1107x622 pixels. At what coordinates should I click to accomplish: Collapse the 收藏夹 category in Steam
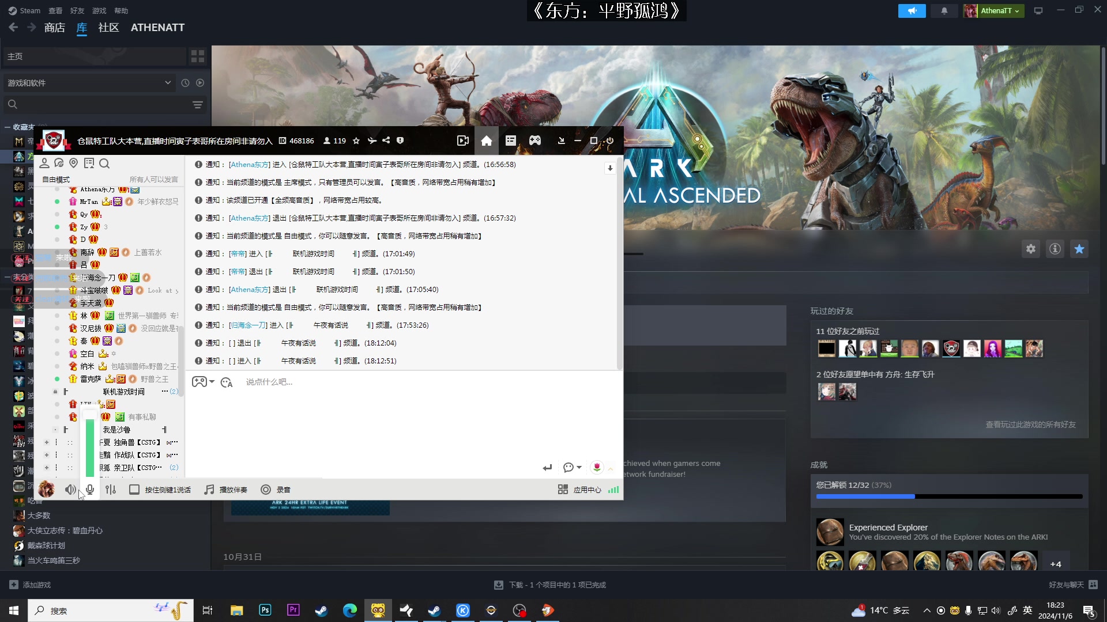(7, 127)
